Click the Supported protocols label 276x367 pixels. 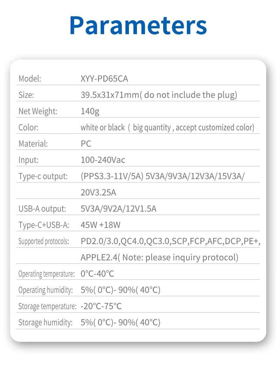[44, 241]
